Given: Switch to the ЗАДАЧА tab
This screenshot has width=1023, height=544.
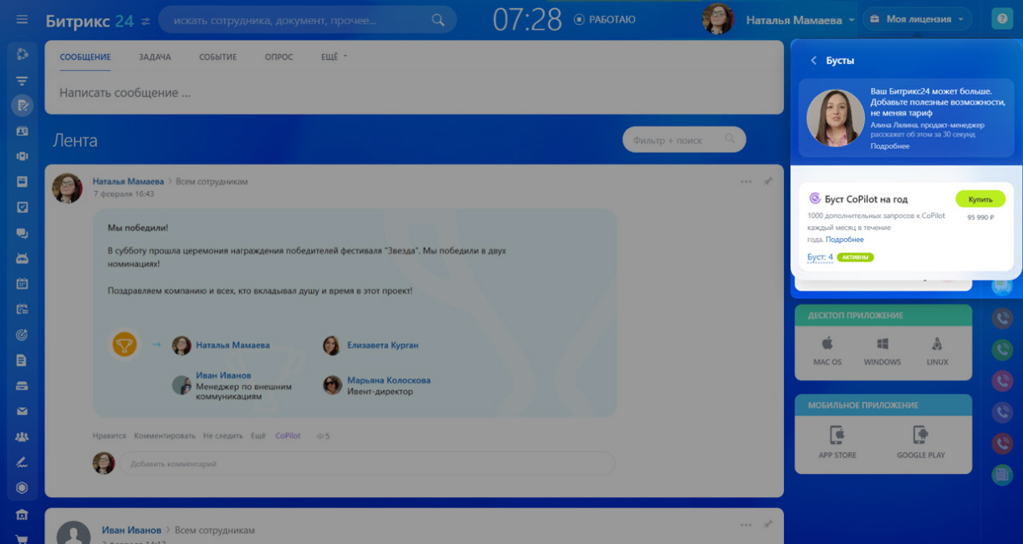Looking at the screenshot, I should tap(155, 57).
